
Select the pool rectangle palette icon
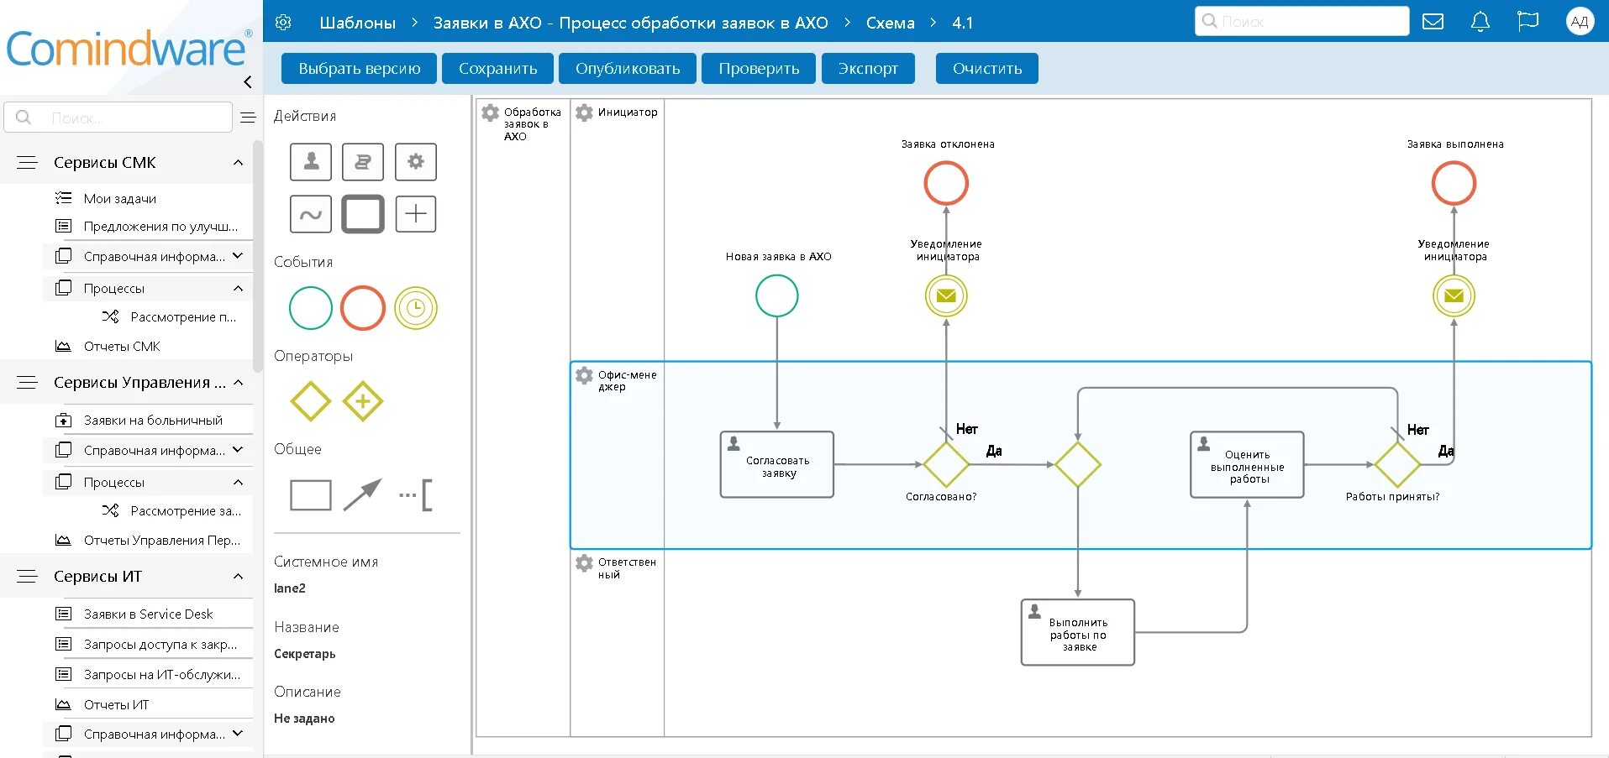[311, 495]
